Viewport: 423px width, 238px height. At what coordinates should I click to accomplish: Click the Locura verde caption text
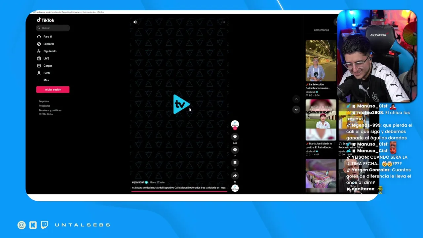click(x=175, y=188)
